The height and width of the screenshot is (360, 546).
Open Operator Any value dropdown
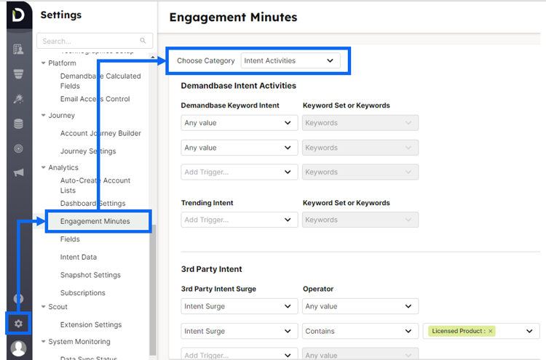[x=360, y=306]
